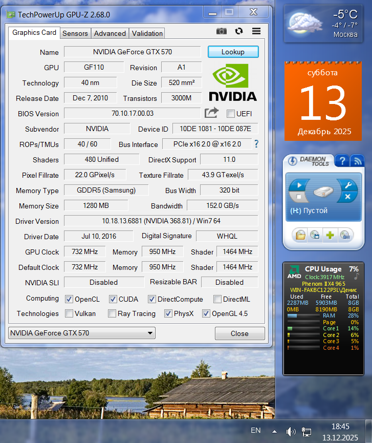The image size is (372, 443).
Task: Toggle the UEFI checkbox
Action: 231,114
